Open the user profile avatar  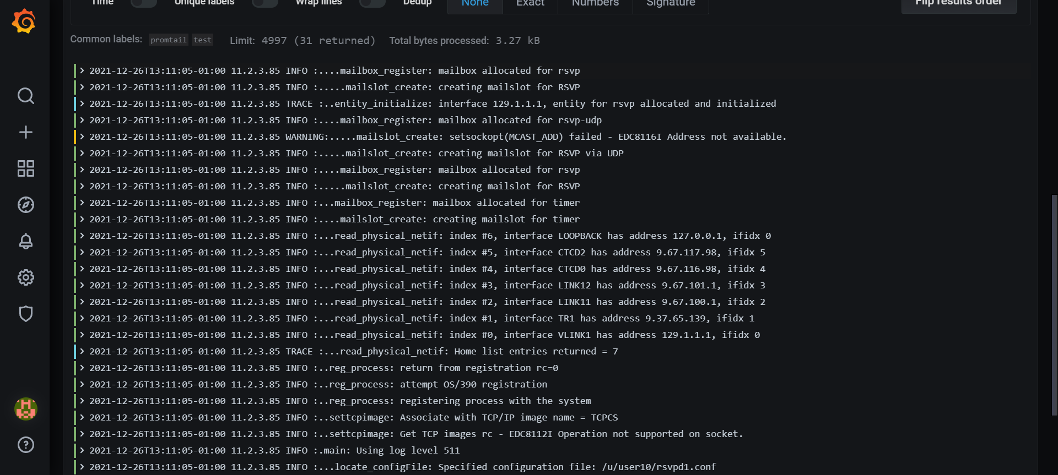25,409
